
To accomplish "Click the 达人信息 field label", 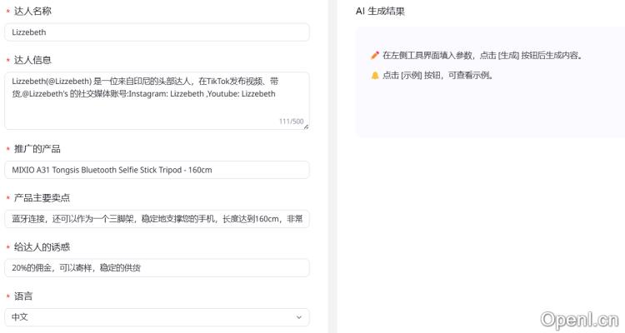I will (x=32, y=60).
